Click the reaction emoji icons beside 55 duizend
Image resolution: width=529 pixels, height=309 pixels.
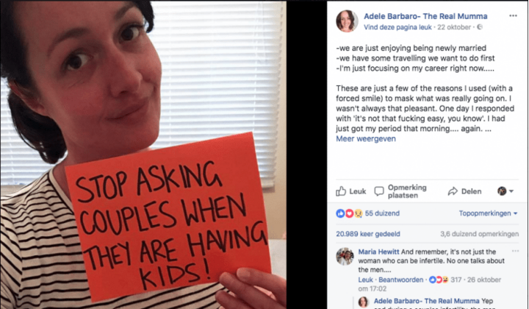349,213
